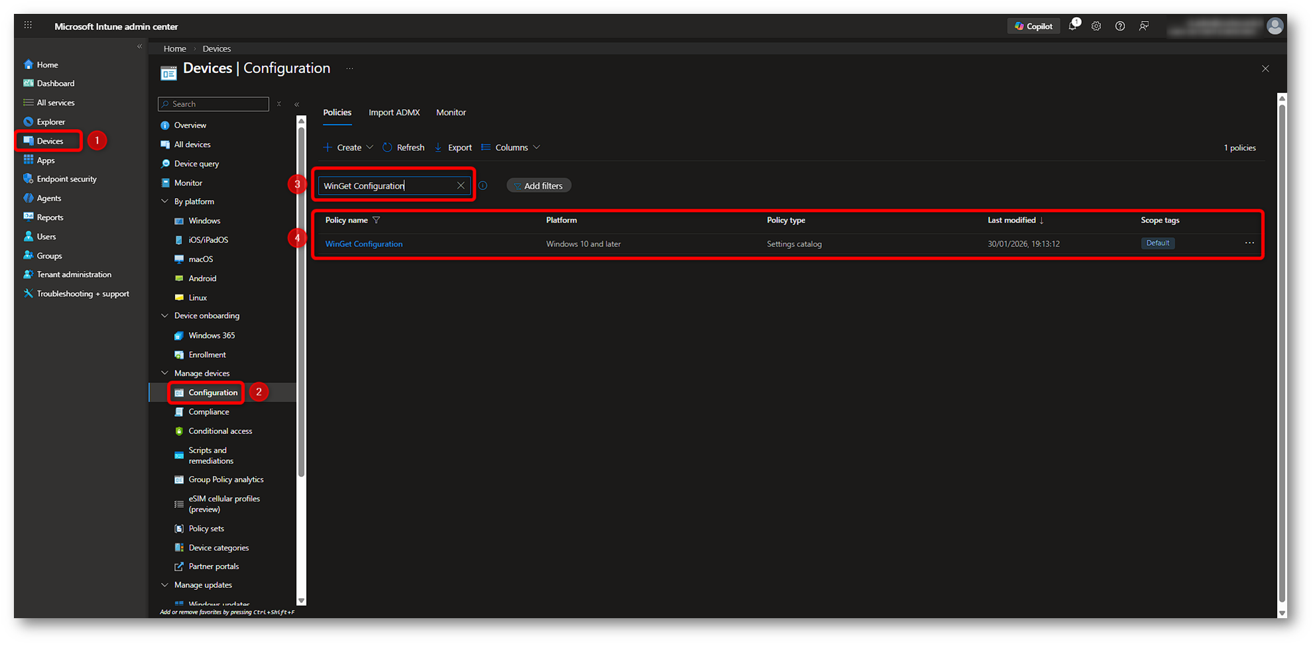Screen dimensions: 1315x646
Task: Click info icon beside search box
Action: pyautogui.click(x=483, y=186)
